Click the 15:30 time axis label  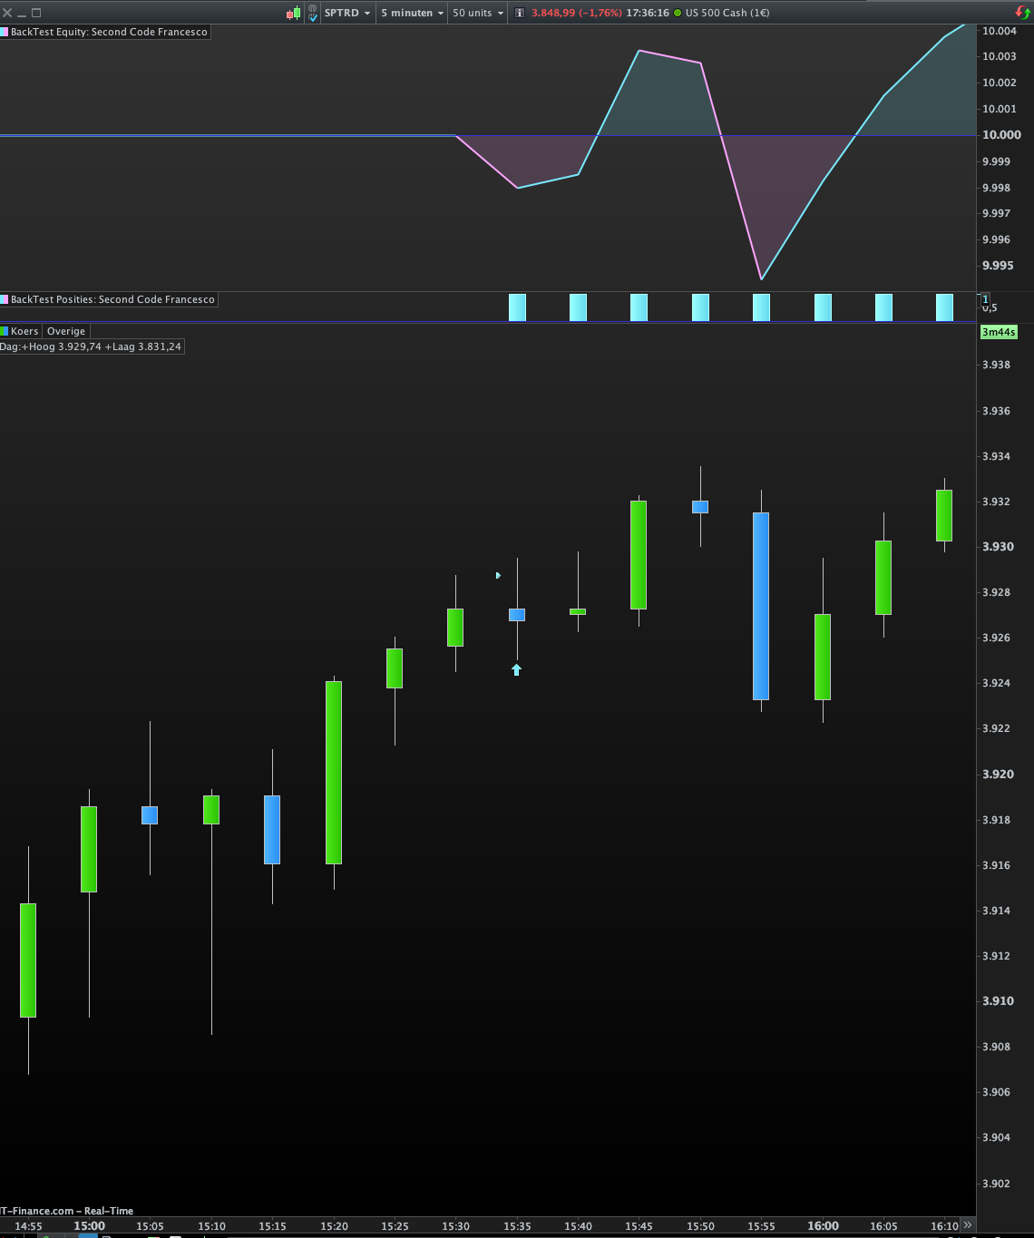click(x=455, y=1225)
